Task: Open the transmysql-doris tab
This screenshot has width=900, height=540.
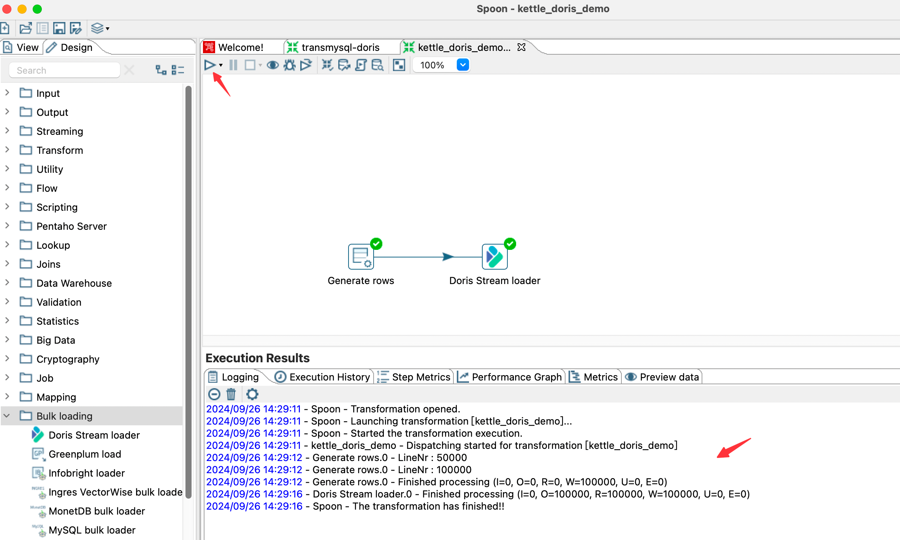Action: pos(340,47)
